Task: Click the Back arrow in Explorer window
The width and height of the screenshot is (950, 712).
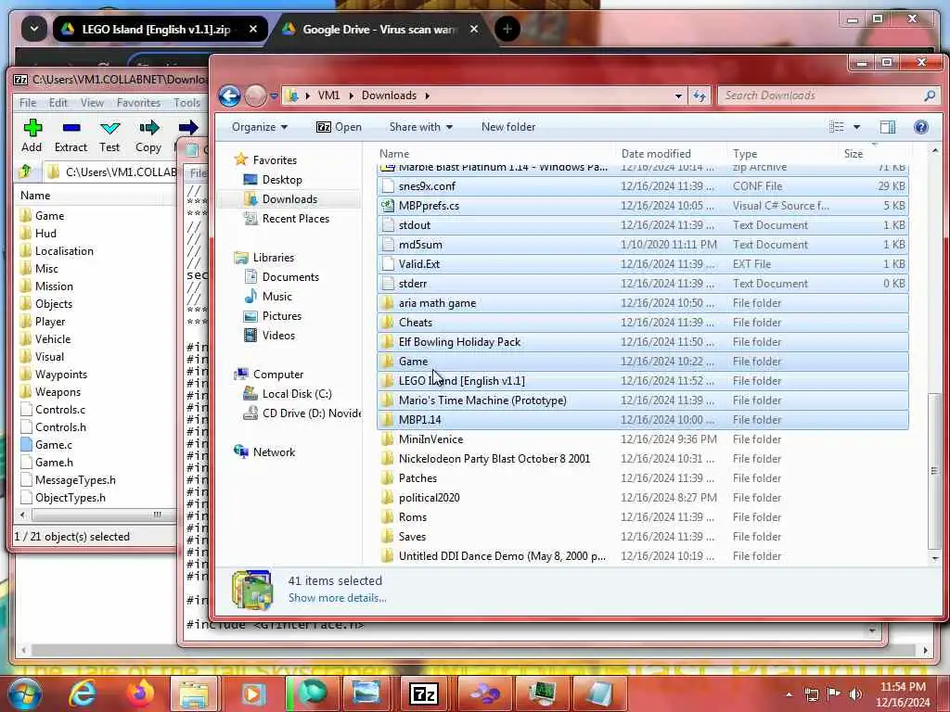Action: click(230, 95)
